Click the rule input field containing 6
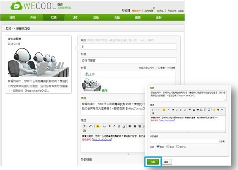This screenshot has height=170, width=238. pyautogui.click(x=129, y=46)
